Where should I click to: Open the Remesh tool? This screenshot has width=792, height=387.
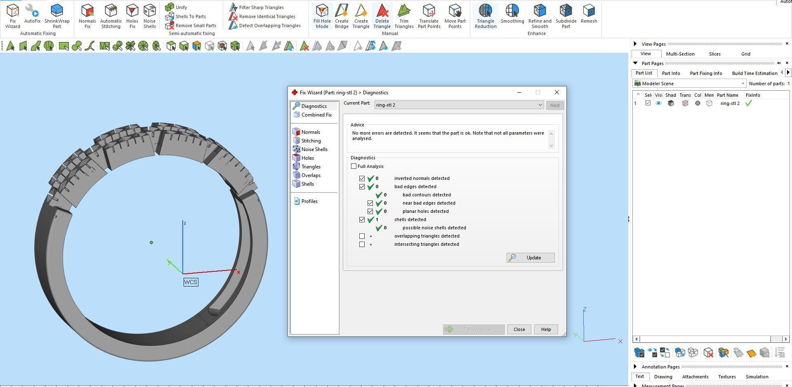589,14
